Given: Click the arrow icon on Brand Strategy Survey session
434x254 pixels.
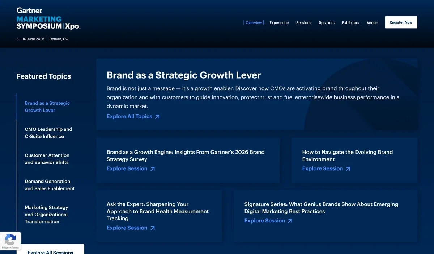Looking at the screenshot, I should coord(153,168).
